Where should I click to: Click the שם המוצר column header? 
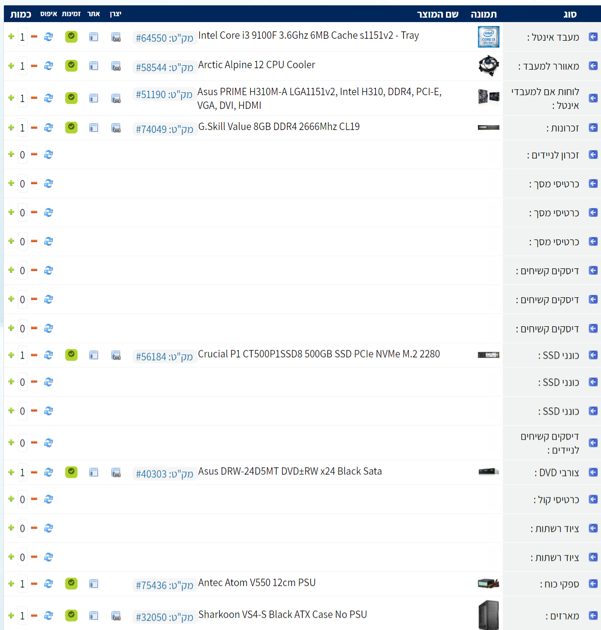438,14
